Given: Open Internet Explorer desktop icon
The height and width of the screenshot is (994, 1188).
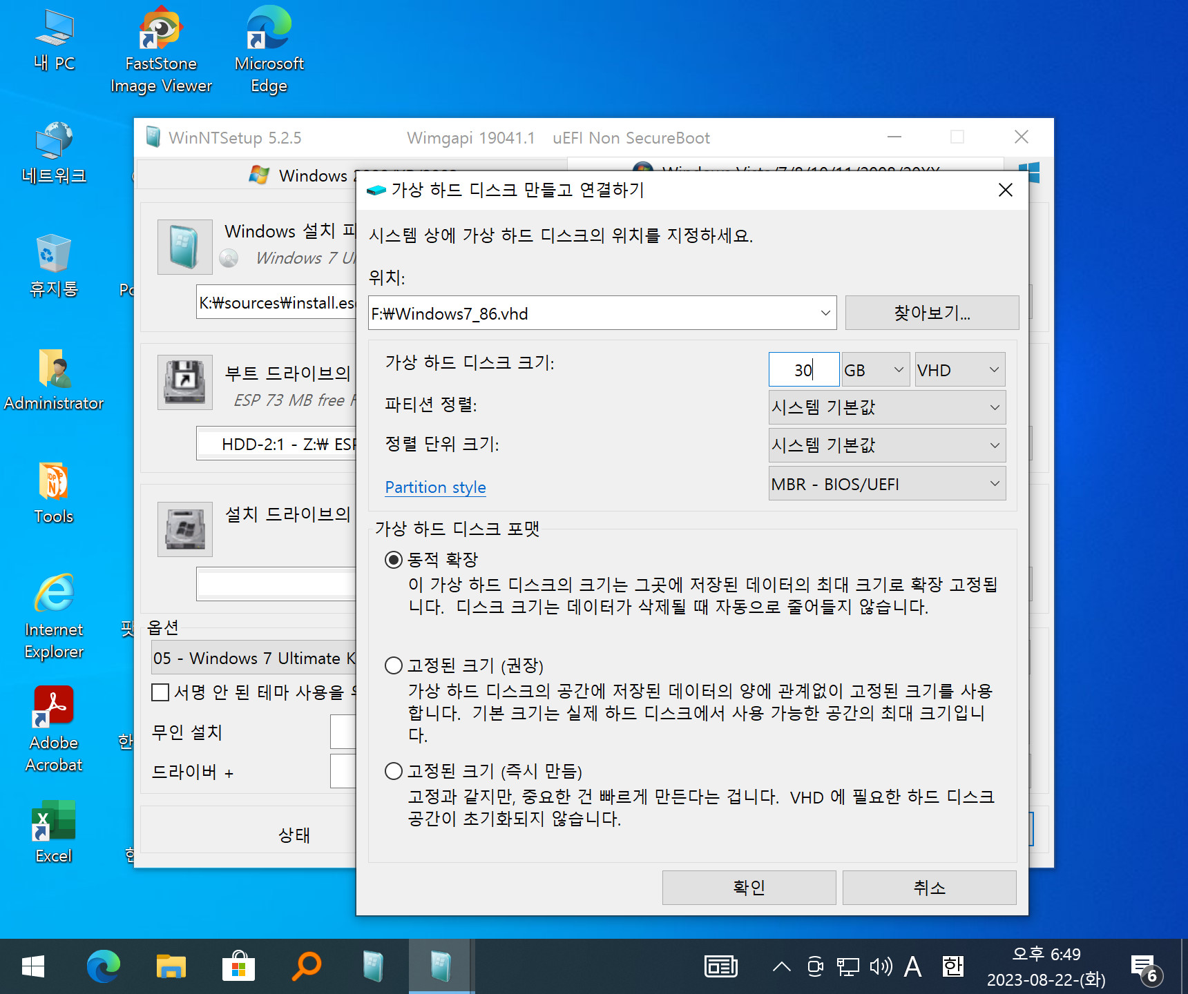Looking at the screenshot, I should [54, 616].
